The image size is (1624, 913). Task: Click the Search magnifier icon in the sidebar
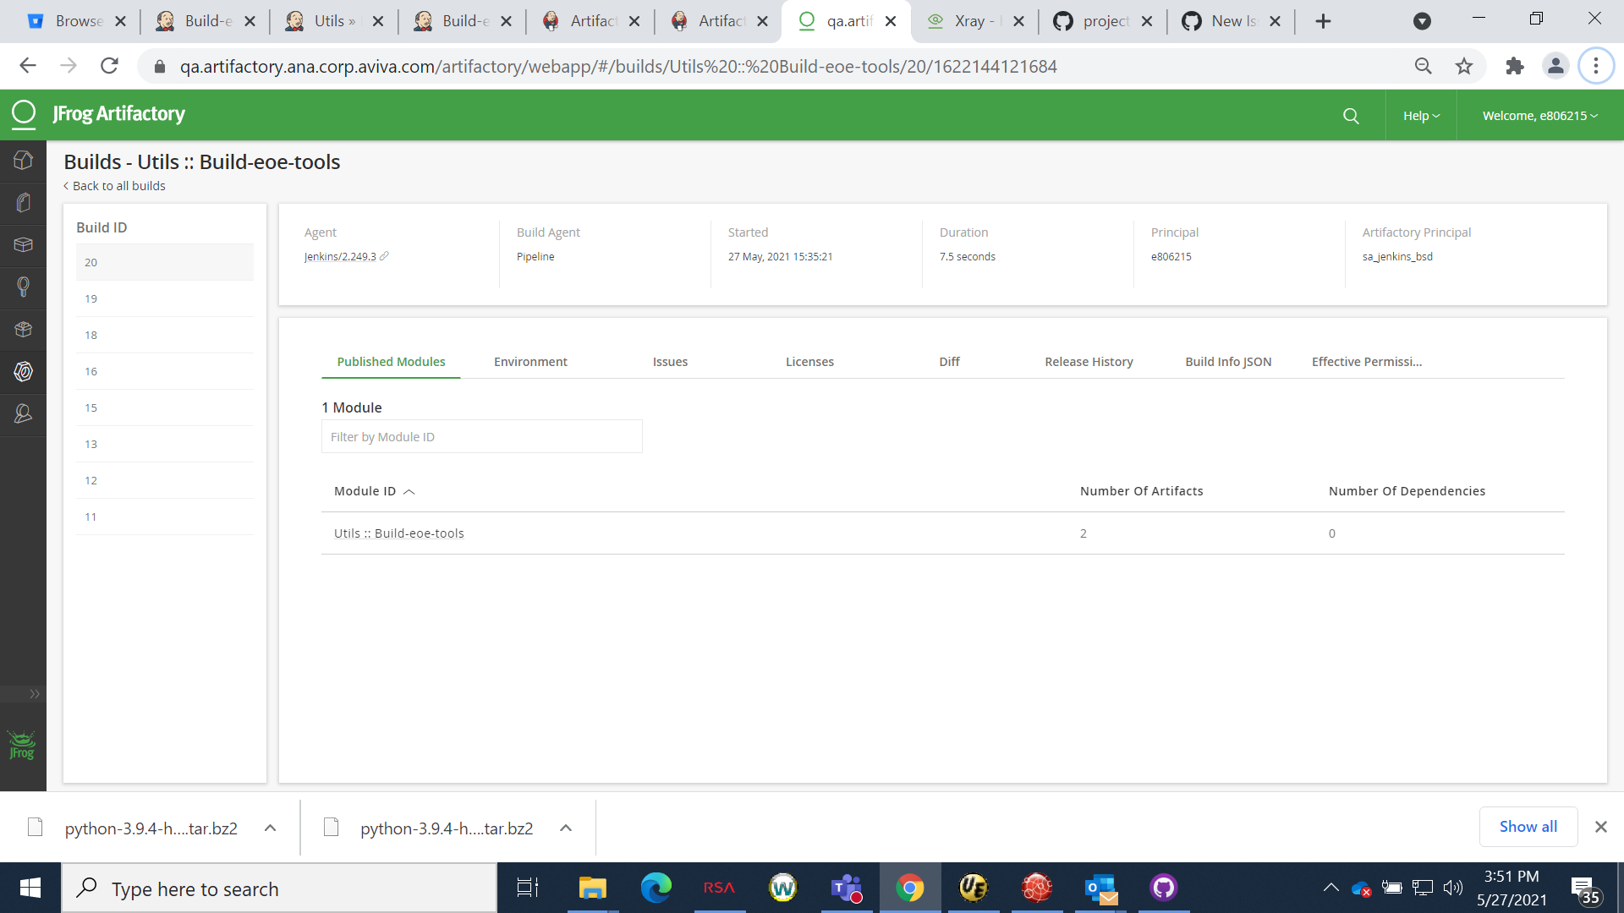[23, 287]
